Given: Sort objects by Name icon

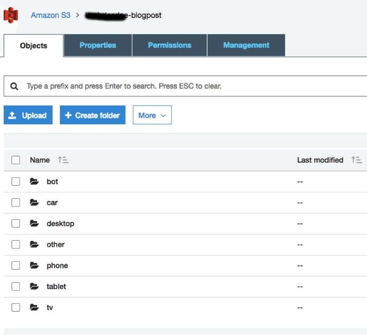Looking at the screenshot, I should 63,160.
